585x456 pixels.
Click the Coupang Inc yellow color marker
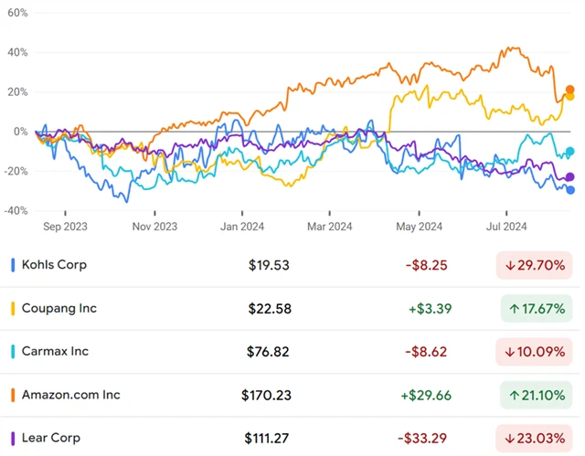(x=12, y=309)
